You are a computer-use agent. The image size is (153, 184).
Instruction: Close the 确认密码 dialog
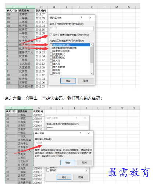coord(89,133)
